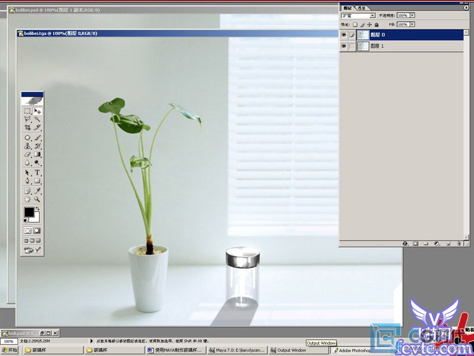474x356 pixels.
Task: Hide layer 图层 0 with its eye icon
Action: (x=344, y=35)
